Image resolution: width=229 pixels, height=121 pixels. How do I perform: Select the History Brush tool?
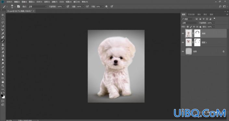coord(3,48)
